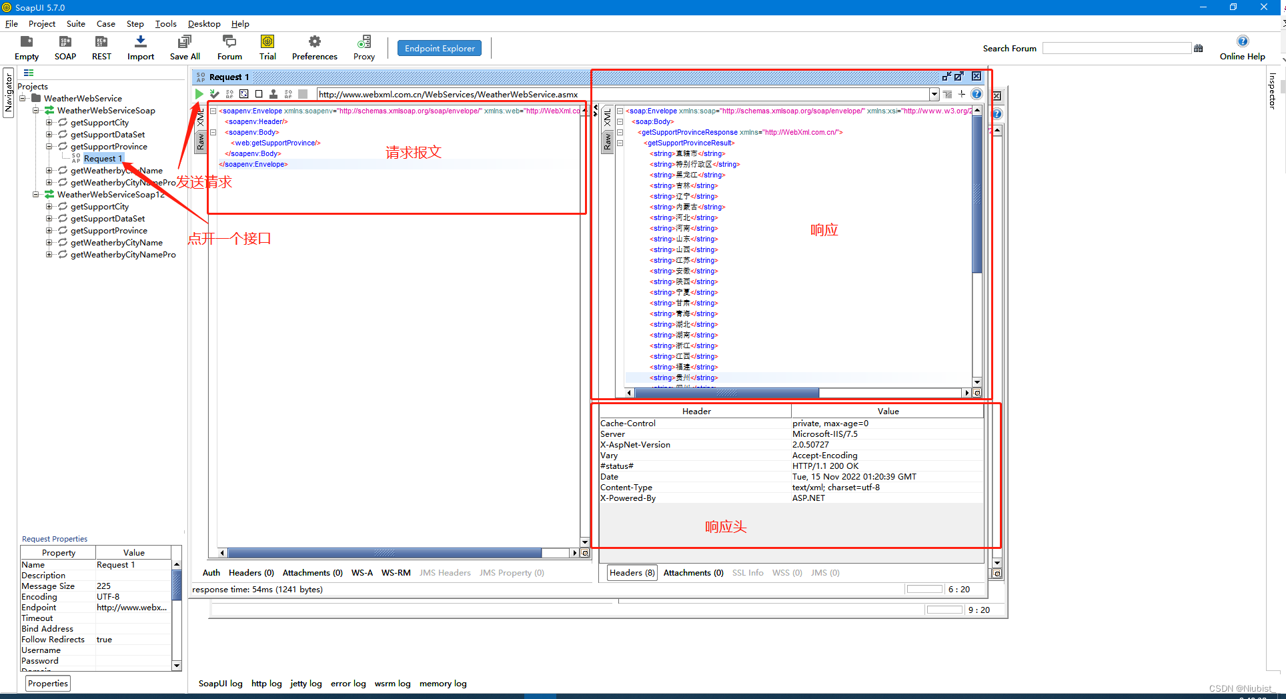Submit the request with green play button
The height and width of the screenshot is (699, 1286).
(199, 94)
